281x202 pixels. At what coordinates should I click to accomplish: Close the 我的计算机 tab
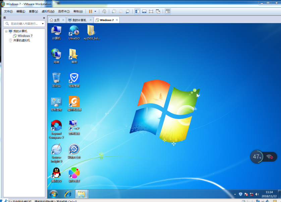click(x=91, y=20)
